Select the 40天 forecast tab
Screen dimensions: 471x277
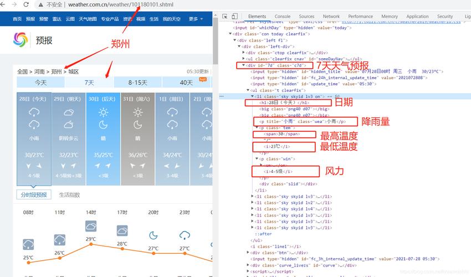(x=187, y=83)
